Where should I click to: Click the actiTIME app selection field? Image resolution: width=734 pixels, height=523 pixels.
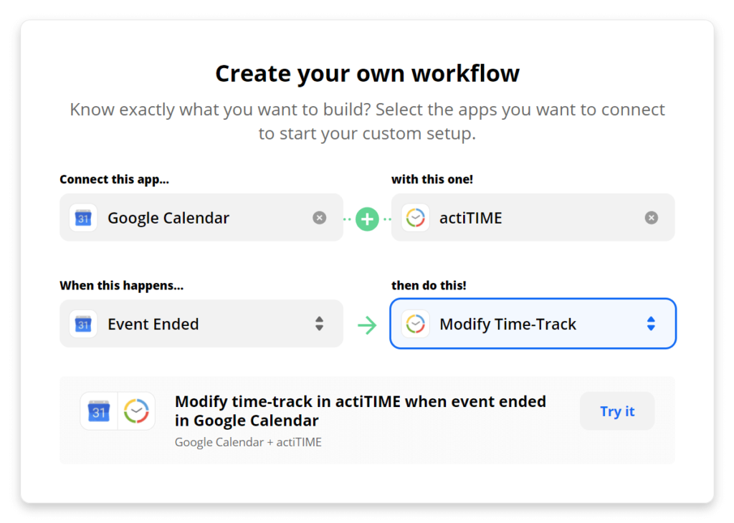[x=533, y=217]
